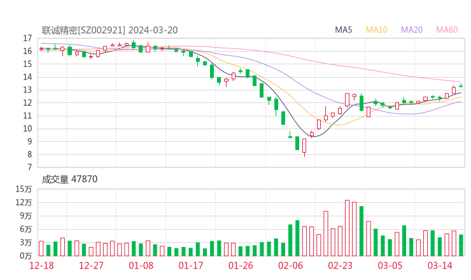Click the 14 price axis label
Screen dimensions: 471x280
click(x=27, y=77)
